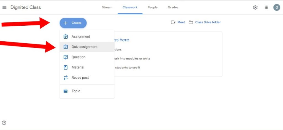Click the Quiz assignment clipboard icon

pyautogui.click(x=66, y=47)
